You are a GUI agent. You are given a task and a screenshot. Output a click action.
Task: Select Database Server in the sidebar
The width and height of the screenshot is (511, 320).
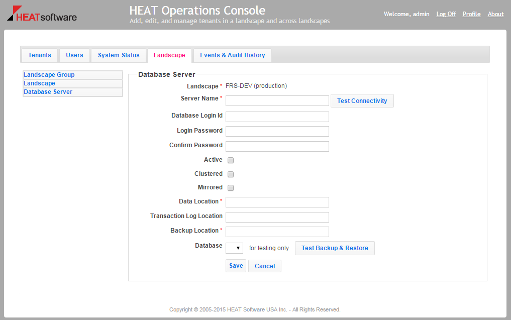click(73, 92)
